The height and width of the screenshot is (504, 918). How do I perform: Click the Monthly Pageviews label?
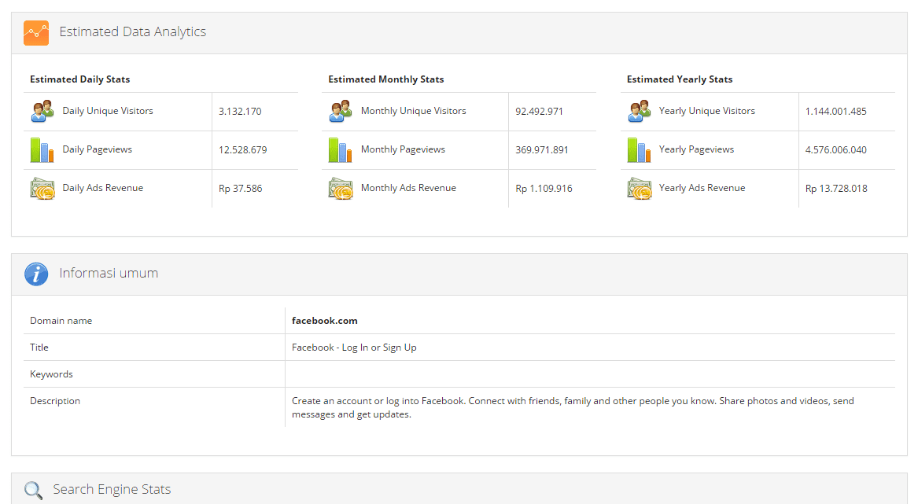point(403,150)
